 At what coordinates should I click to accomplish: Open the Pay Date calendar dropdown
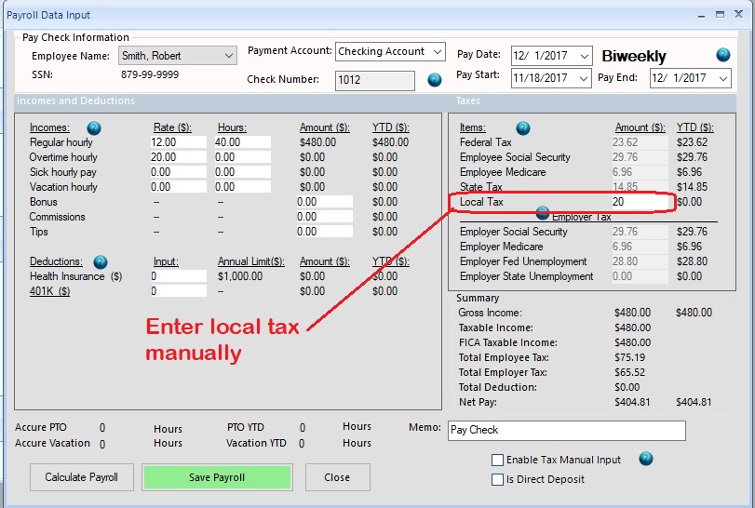583,57
